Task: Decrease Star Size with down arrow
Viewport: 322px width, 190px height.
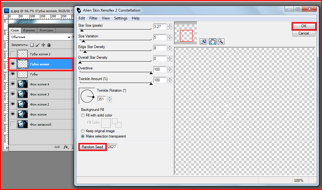Action: pyautogui.click(x=169, y=28)
